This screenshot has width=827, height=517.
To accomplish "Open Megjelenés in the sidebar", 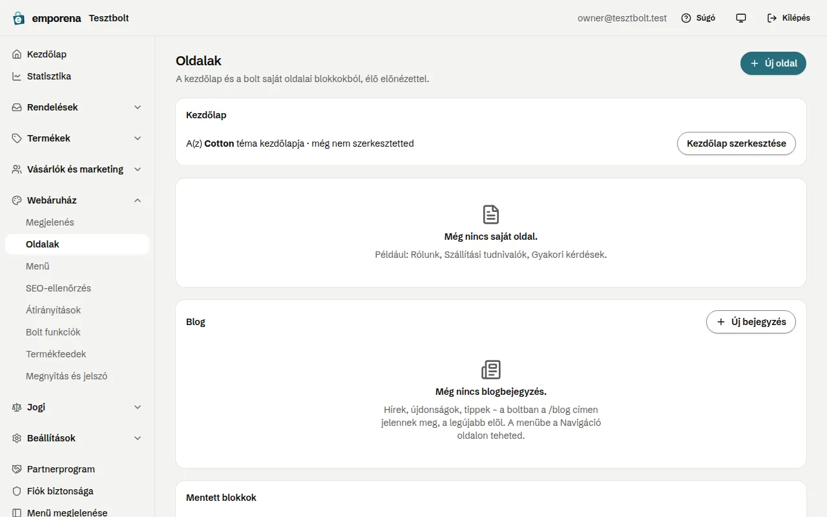I will pyautogui.click(x=77, y=222).
